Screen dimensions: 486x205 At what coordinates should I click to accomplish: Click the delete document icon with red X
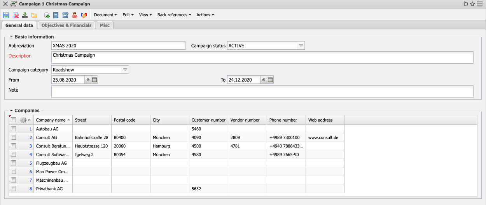point(16,15)
